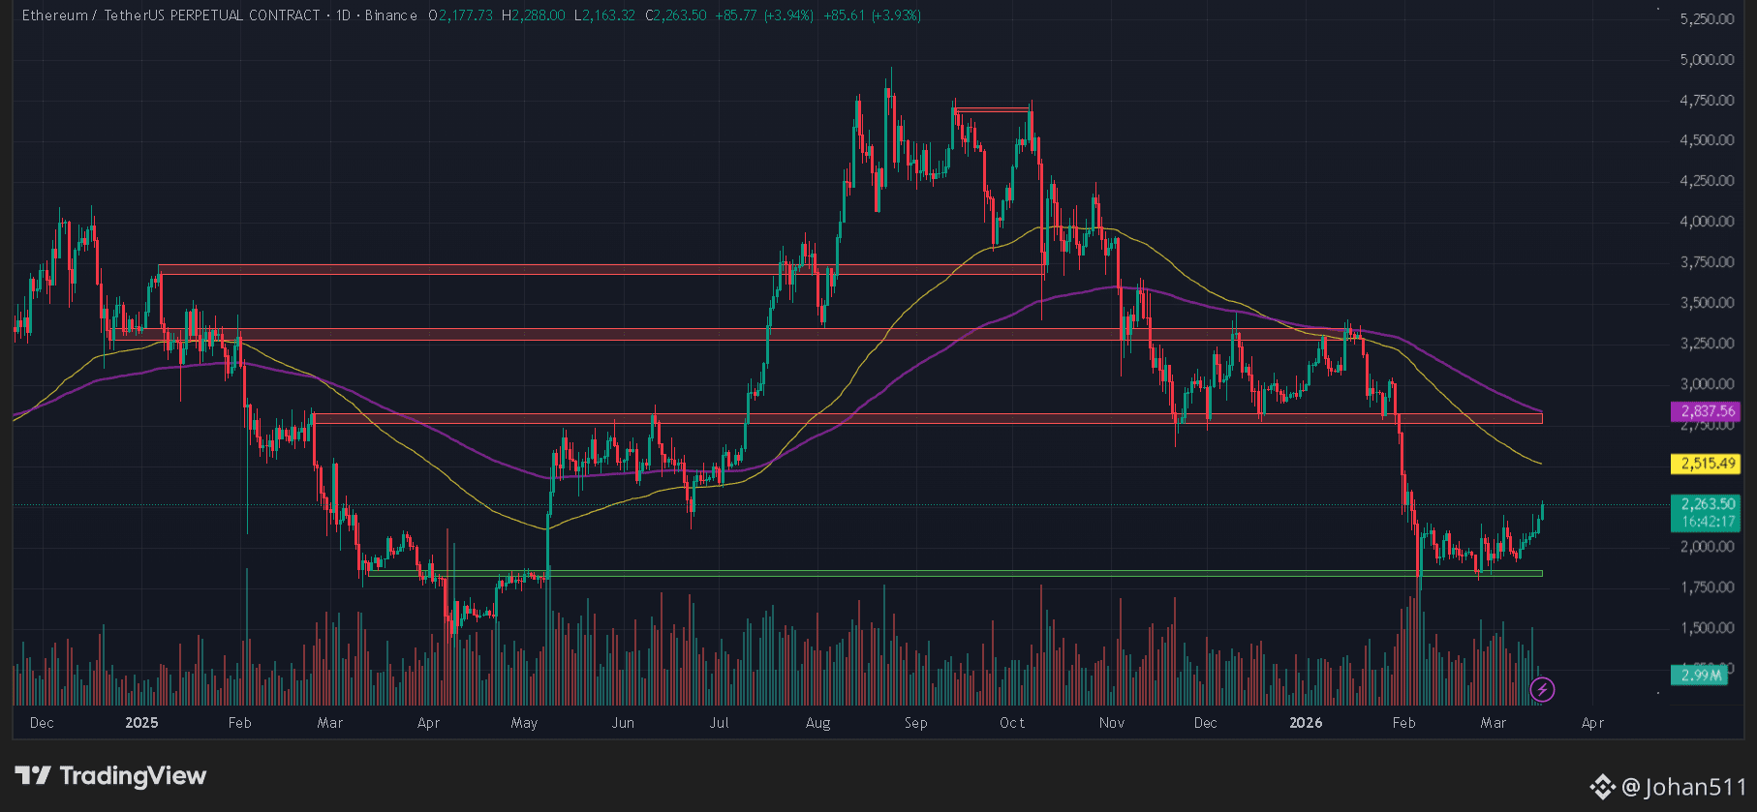Click the close value C2,263.50 in header
This screenshot has height=812, width=1757.
(676, 15)
